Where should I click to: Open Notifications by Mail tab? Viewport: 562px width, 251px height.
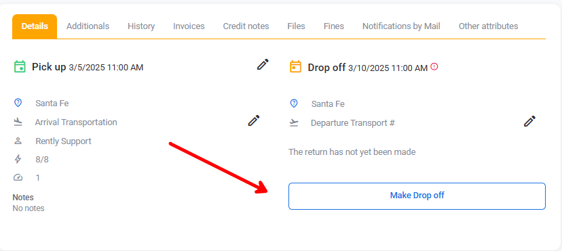[x=401, y=26]
